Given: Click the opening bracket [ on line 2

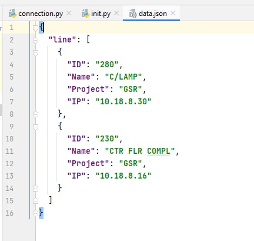Looking at the screenshot, I should click(x=88, y=39).
